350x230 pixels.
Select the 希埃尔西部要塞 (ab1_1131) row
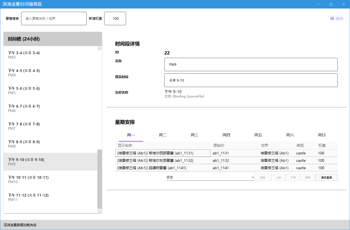click(x=226, y=153)
